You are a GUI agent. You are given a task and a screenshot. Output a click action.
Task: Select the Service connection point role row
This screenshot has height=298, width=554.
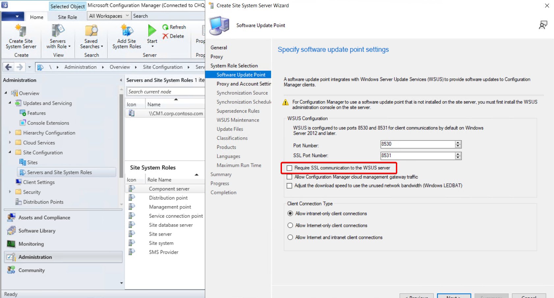165,216
